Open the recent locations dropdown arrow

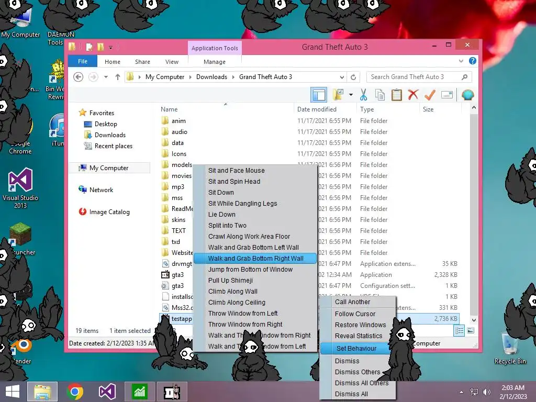tap(106, 77)
